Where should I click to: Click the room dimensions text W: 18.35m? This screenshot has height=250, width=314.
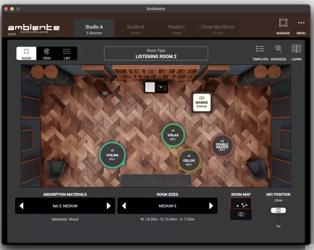pyautogui.click(x=167, y=219)
